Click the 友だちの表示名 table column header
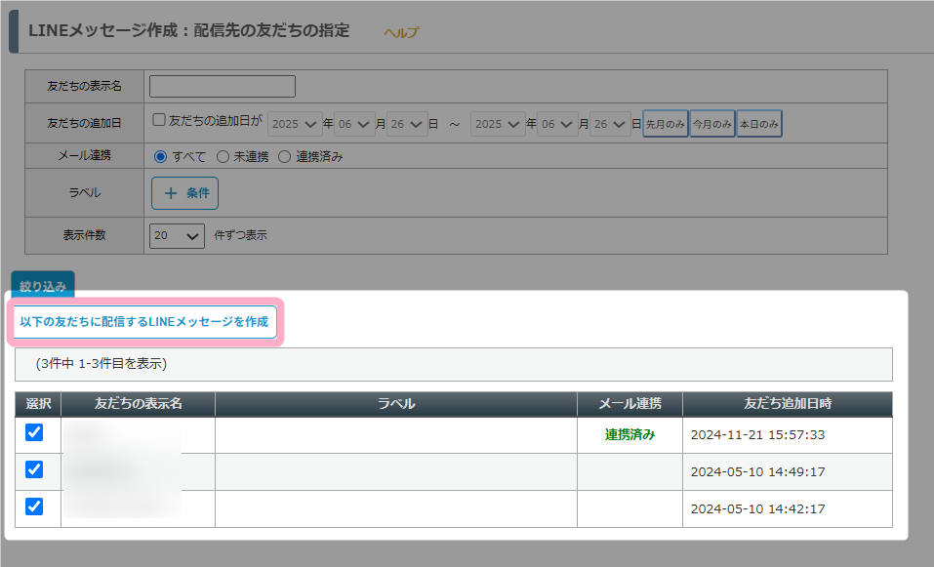 (x=139, y=404)
